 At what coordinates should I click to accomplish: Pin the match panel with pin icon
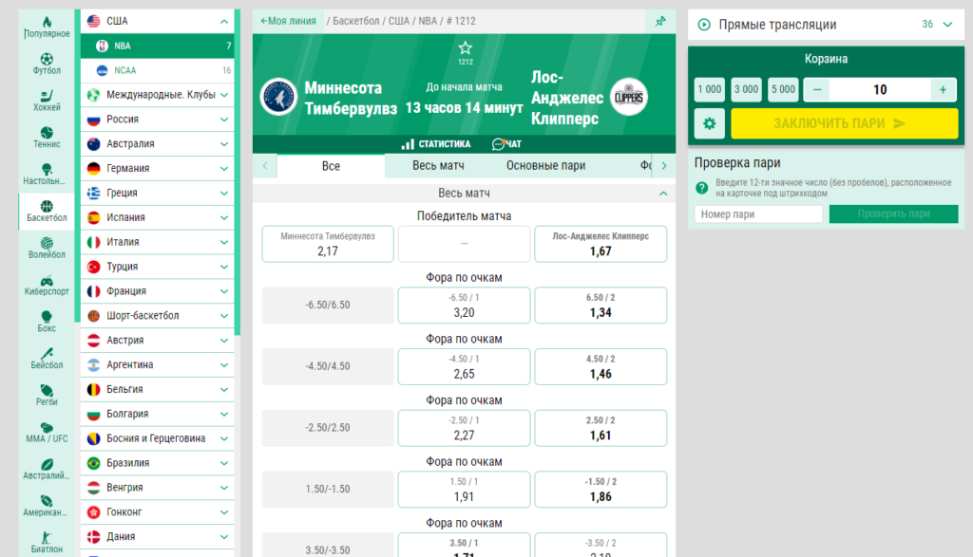click(x=660, y=21)
